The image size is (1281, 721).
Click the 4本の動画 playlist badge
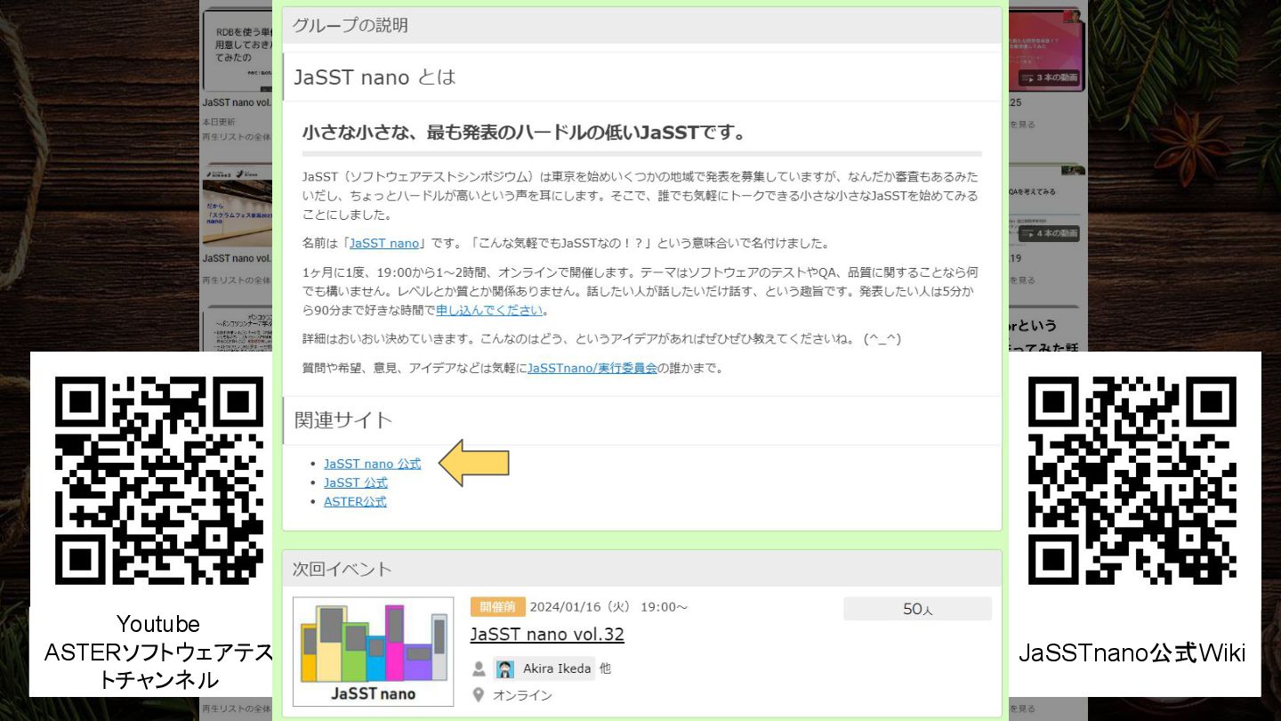tap(1049, 233)
